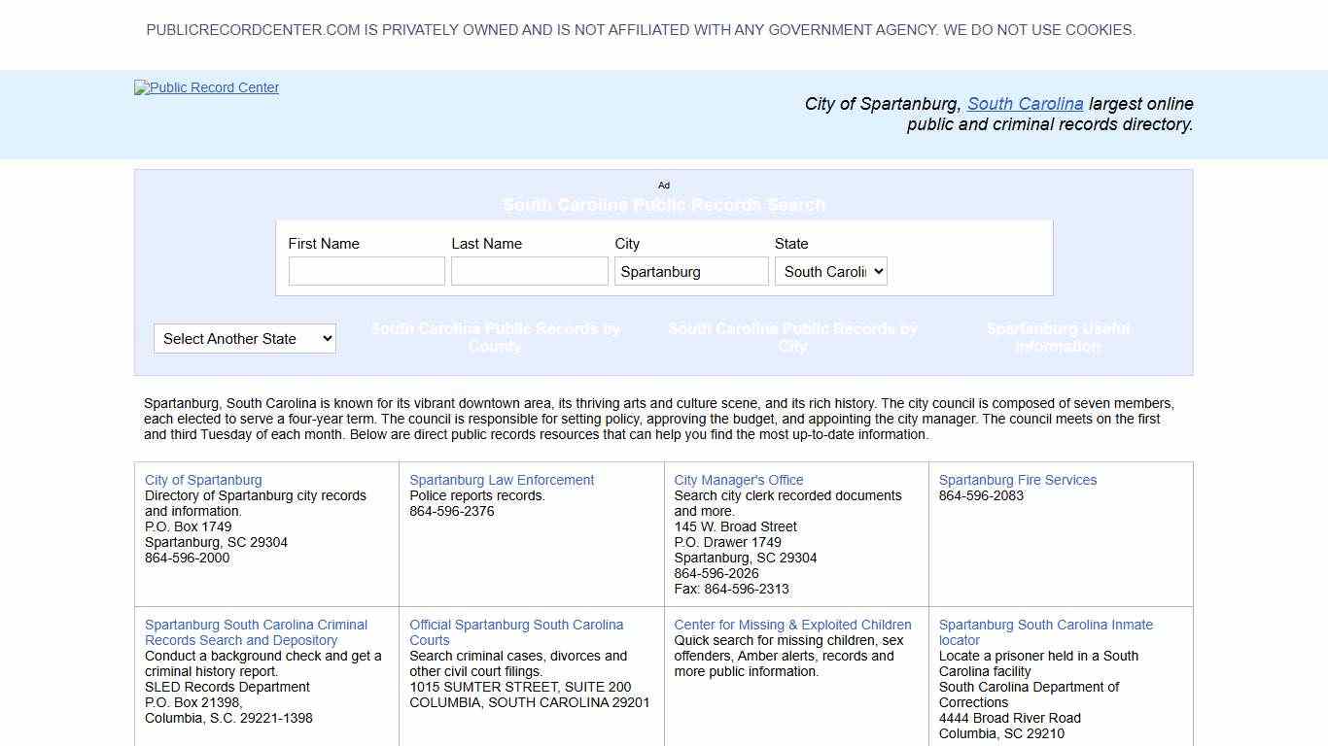This screenshot has width=1328, height=746.
Task: Click the Last Name input field
Action: click(529, 271)
